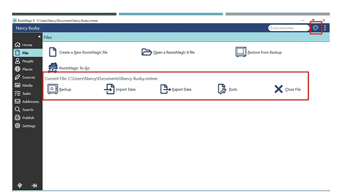The height and width of the screenshot is (192, 342).
Task: Minimize the RootsMagic window
Action: (303, 20)
